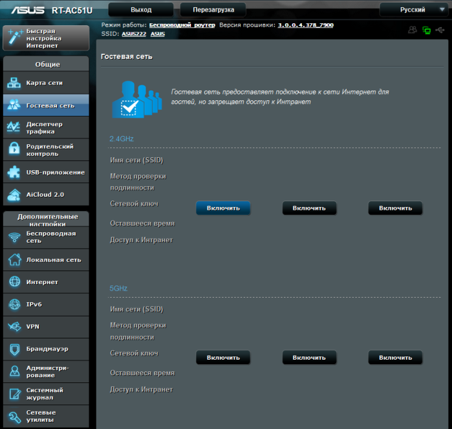Viewport: 452px width, 429px height.
Task: Enable the third 5GHz guest network
Action: (x=395, y=357)
